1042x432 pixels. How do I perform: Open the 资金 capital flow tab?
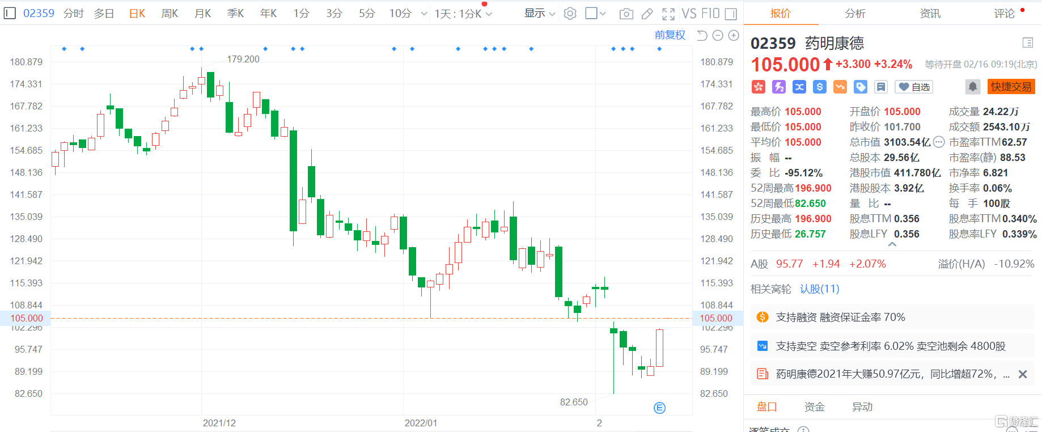(x=815, y=406)
